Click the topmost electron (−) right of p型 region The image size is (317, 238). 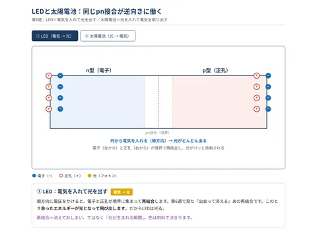point(268,75)
